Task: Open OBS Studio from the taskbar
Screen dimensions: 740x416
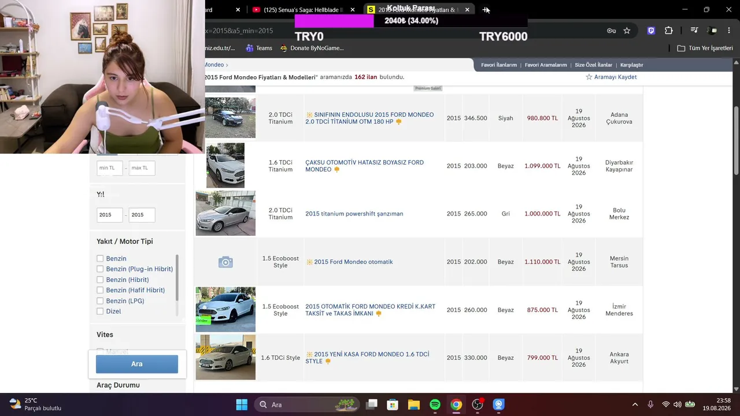Action: tap(478, 404)
